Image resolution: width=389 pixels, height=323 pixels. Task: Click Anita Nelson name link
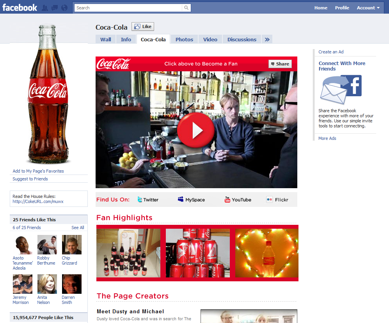pos(43,300)
